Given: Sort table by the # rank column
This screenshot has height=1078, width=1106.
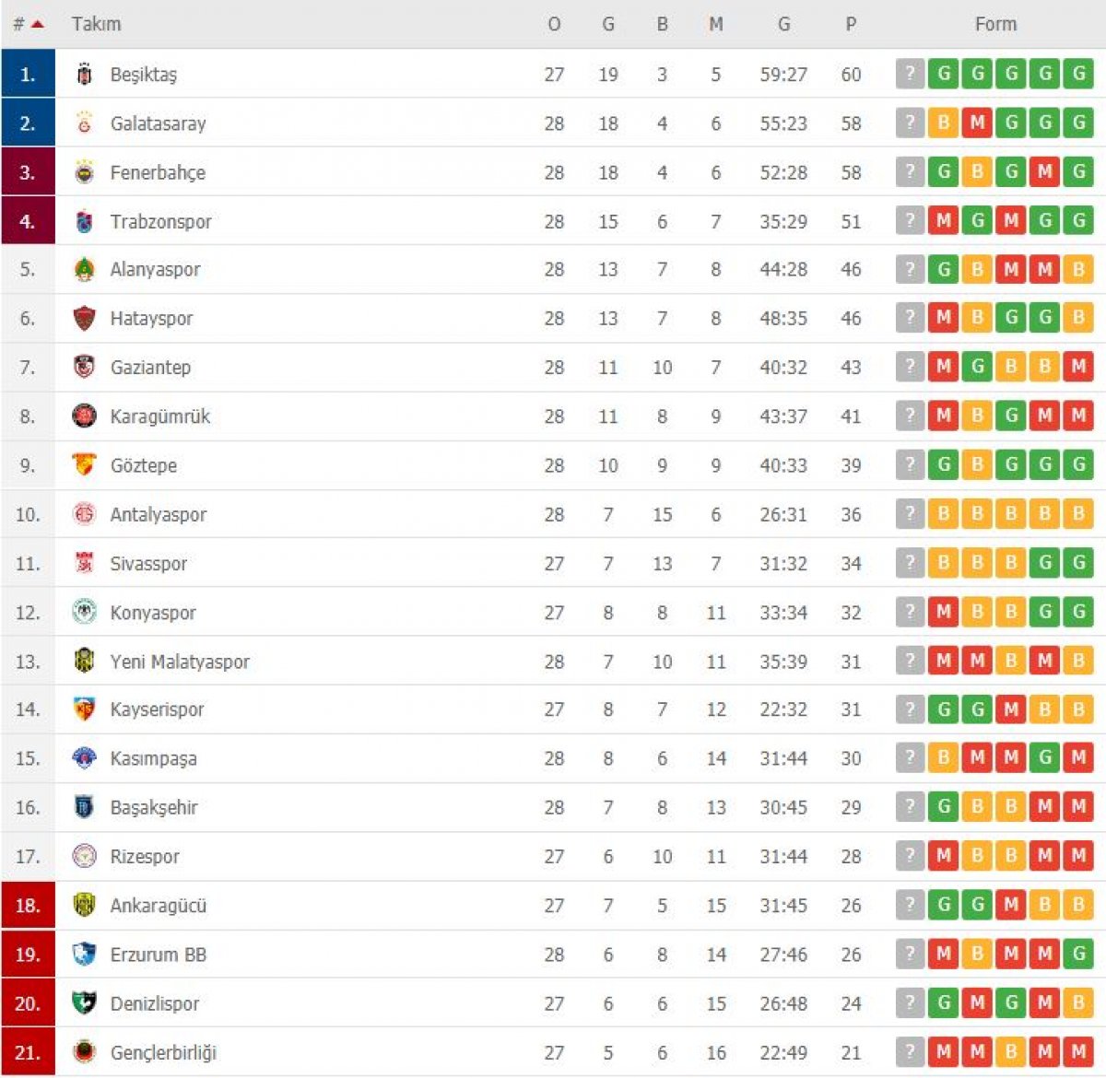Looking at the screenshot, I should 28,24.
